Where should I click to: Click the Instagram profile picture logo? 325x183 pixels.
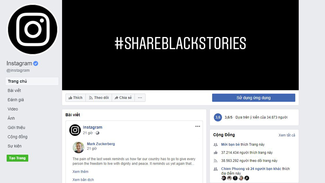32,29
